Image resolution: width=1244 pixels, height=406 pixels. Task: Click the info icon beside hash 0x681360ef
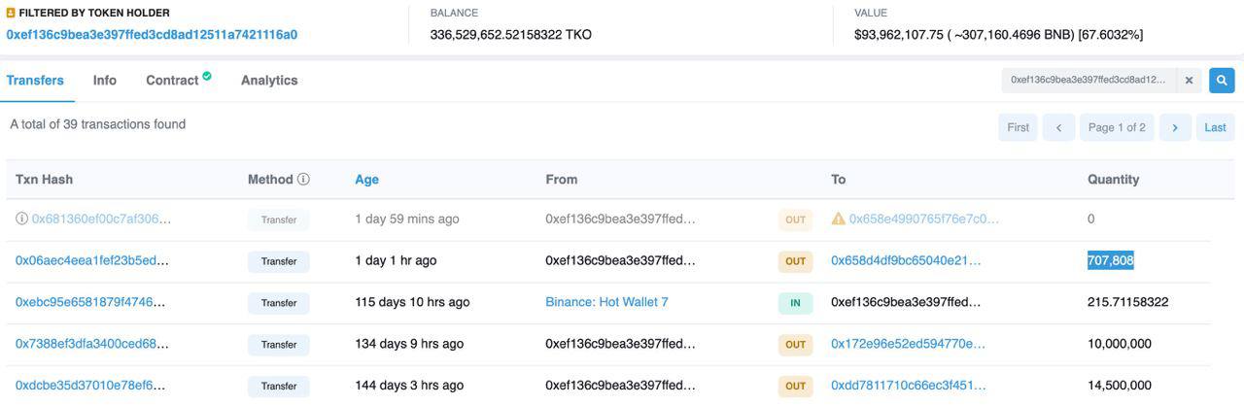pos(21,219)
